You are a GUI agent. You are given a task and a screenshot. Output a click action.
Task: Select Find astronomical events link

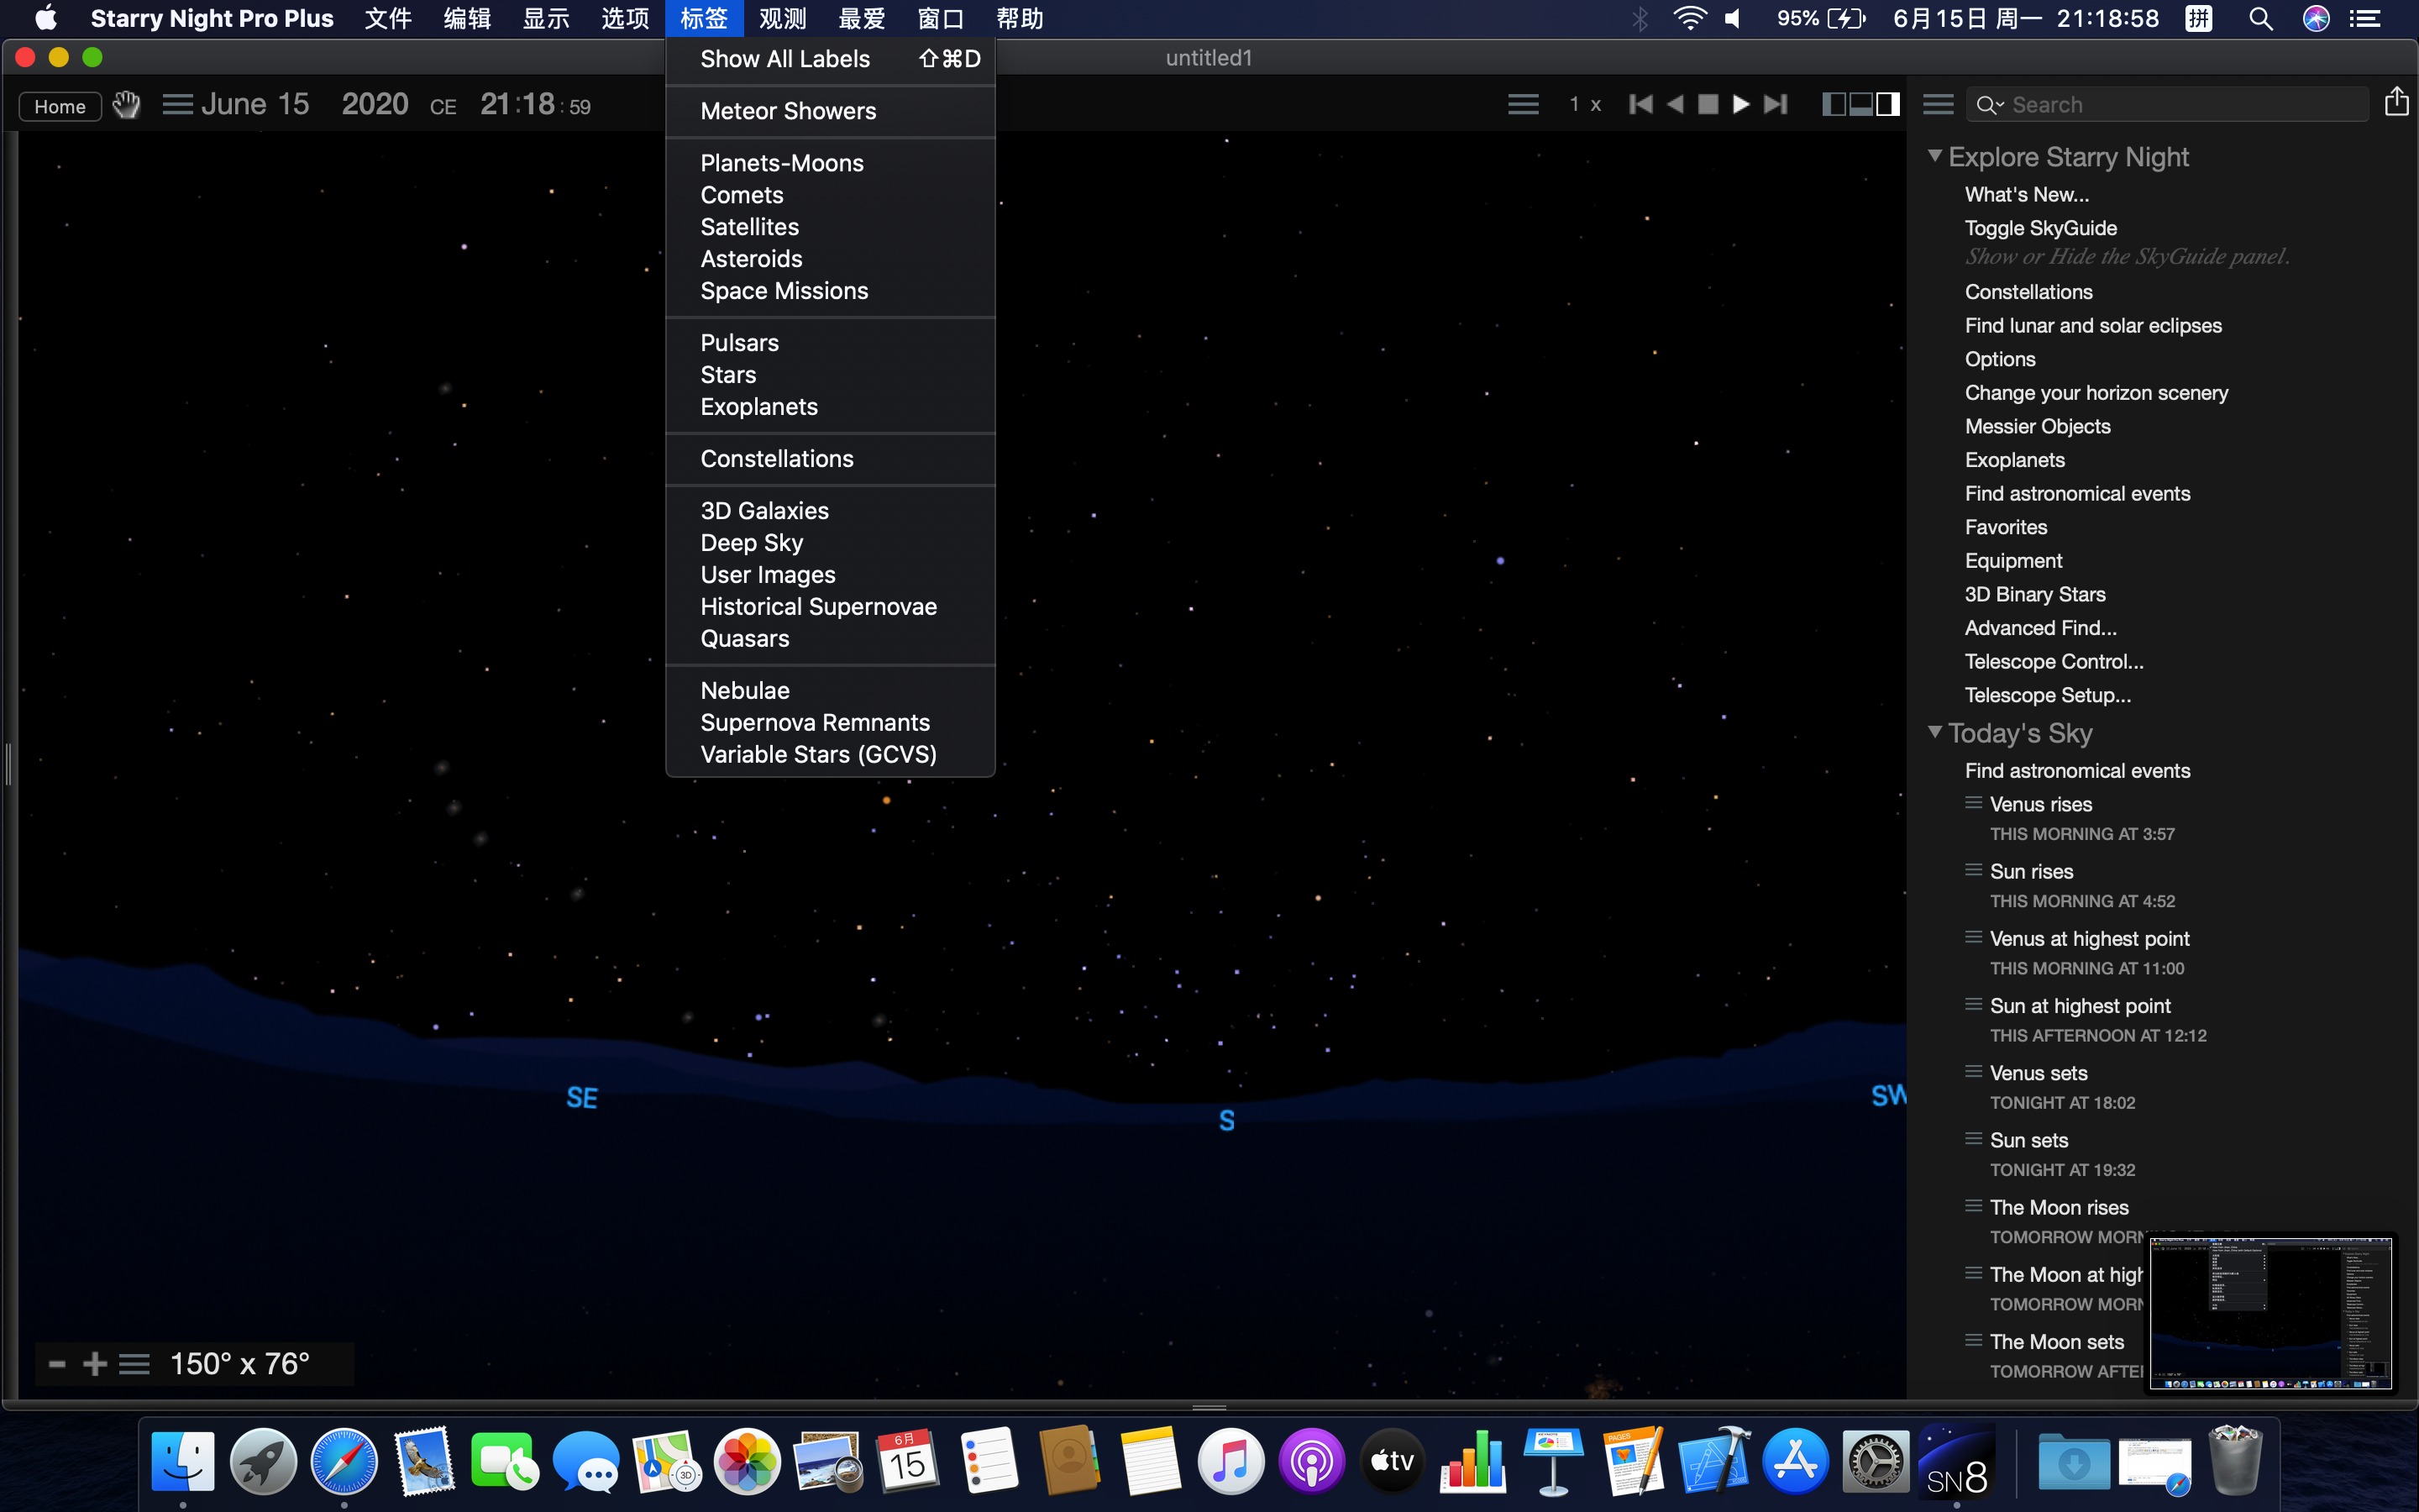point(2076,493)
